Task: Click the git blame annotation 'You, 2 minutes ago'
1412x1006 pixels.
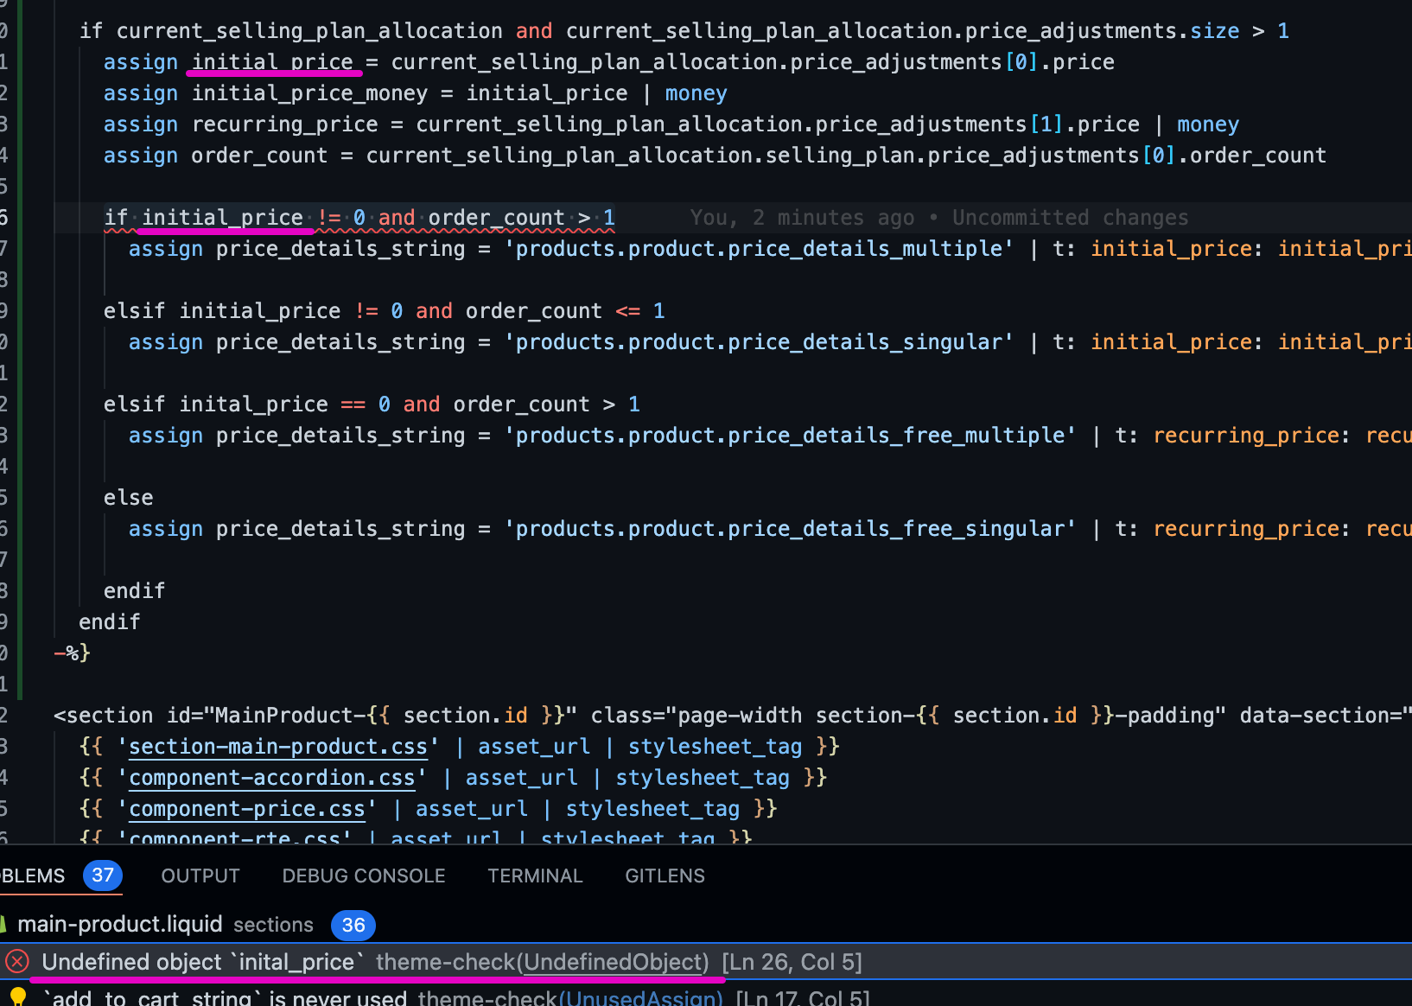Action: (x=802, y=218)
